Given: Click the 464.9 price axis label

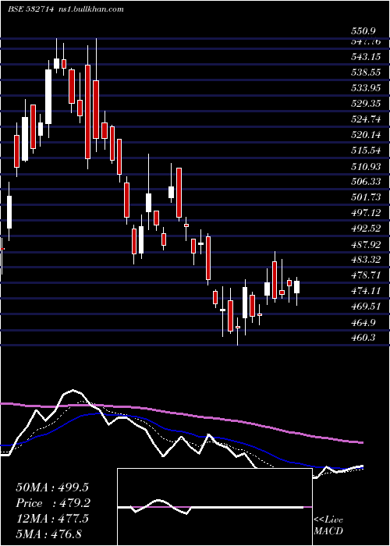Looking at the screenshot, I should point(363,322).
